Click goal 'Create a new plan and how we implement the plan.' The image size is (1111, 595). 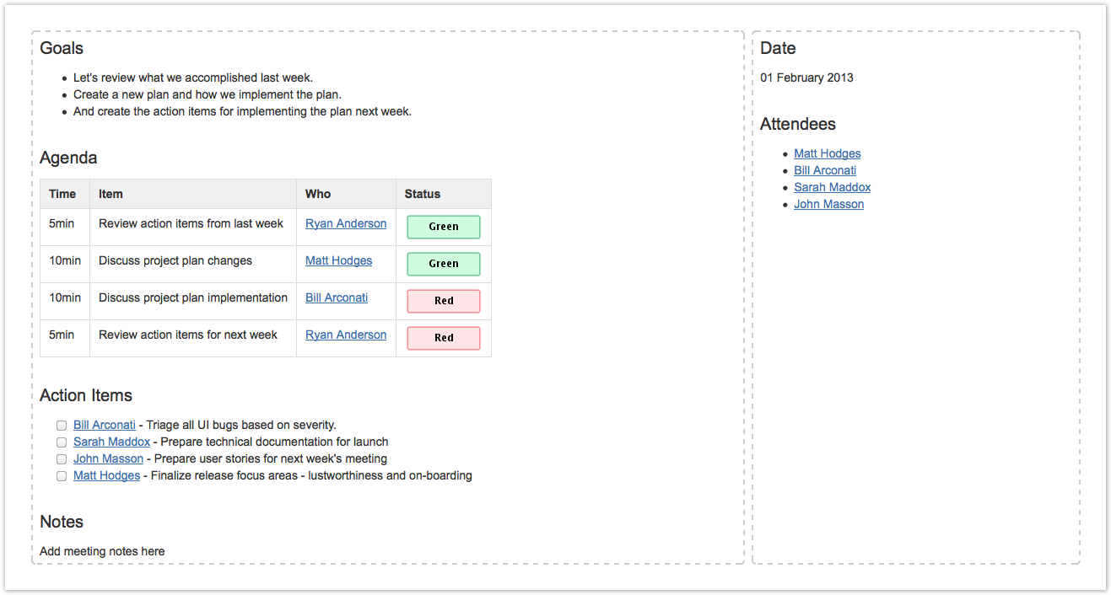click(x=208, y=94)
